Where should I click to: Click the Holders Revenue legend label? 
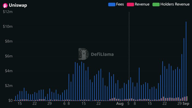coord(175,4)
